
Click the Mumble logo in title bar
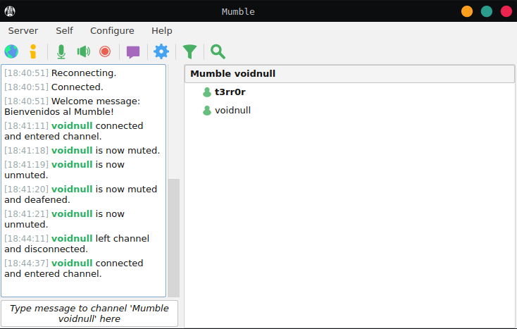click(10, 11)
